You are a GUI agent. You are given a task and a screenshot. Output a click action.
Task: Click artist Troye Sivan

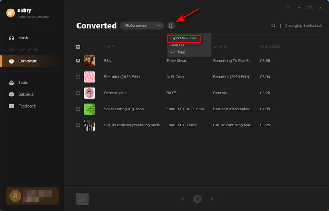(176, 61)
